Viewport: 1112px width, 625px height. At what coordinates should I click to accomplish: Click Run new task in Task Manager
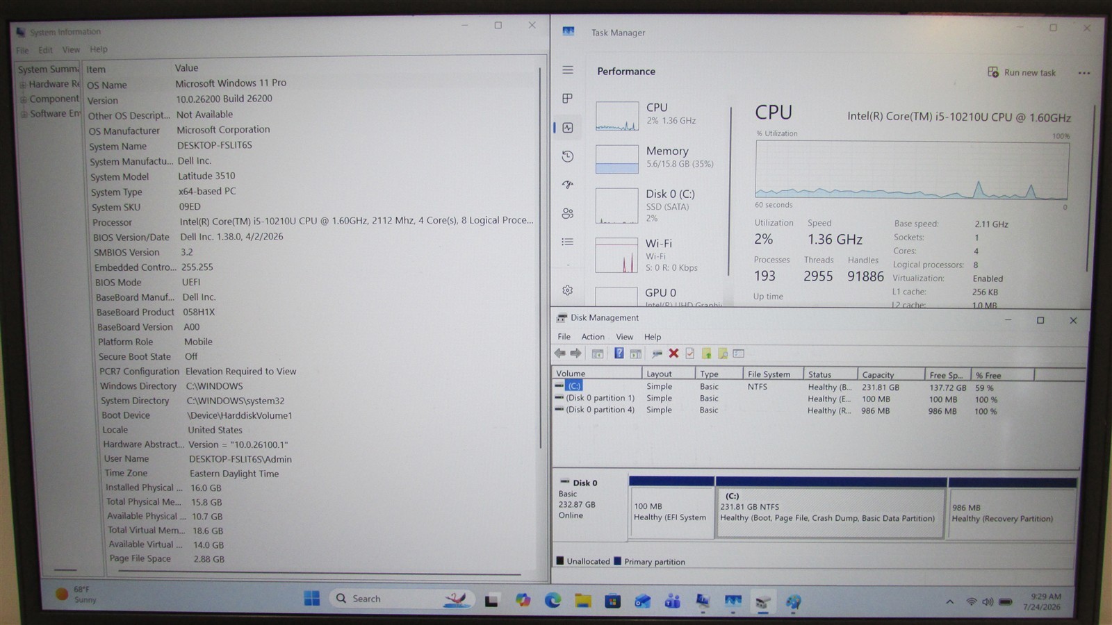point(1022,72)
